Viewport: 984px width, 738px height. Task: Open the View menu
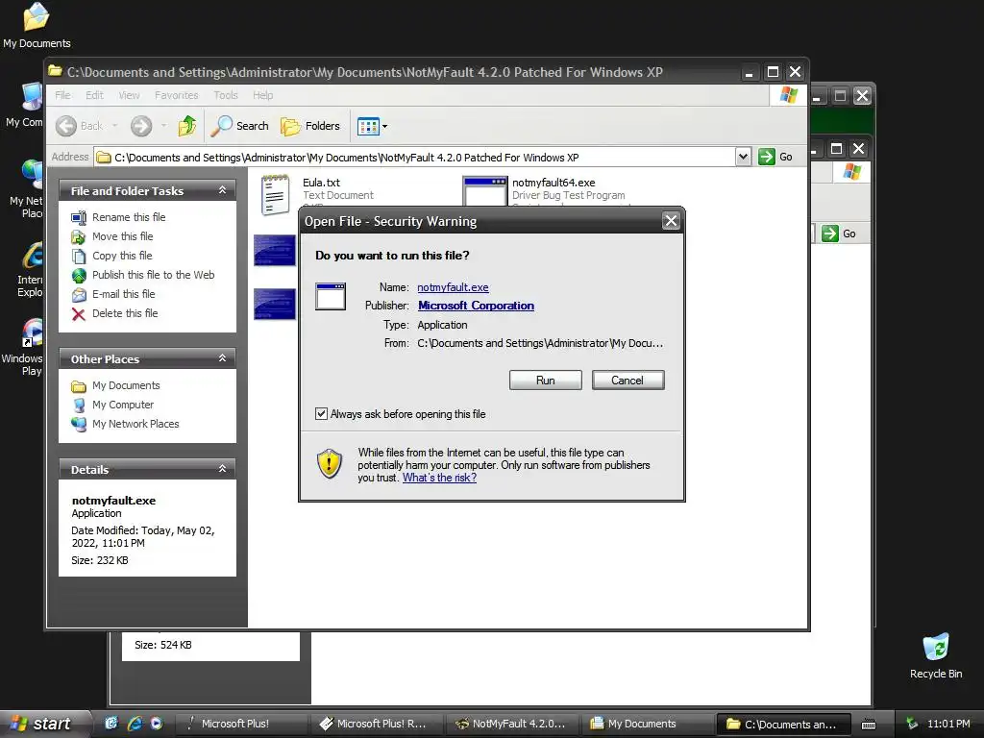tap(130, 95)
